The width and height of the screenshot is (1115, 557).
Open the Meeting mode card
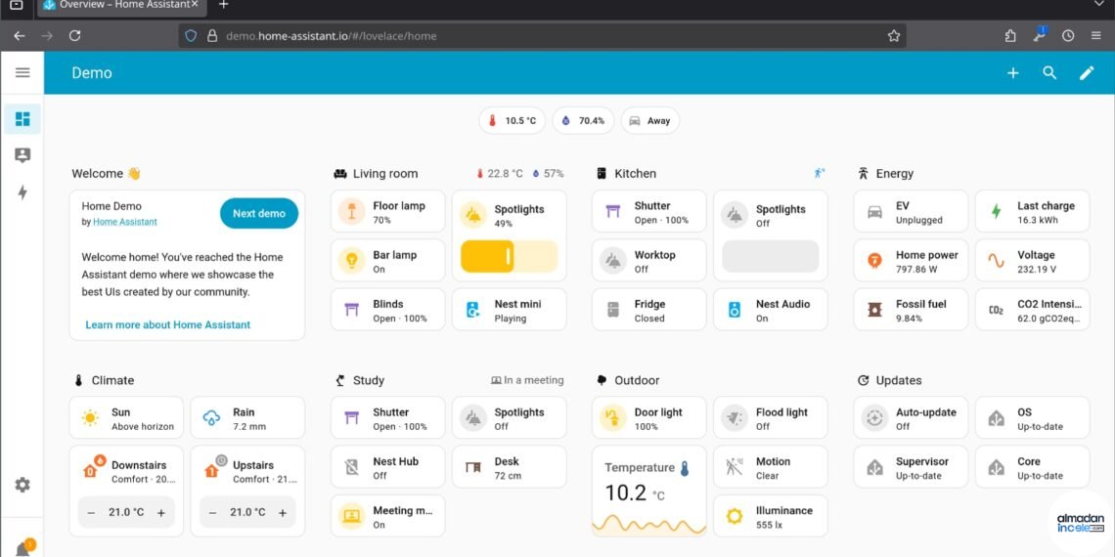pos(388,517)
